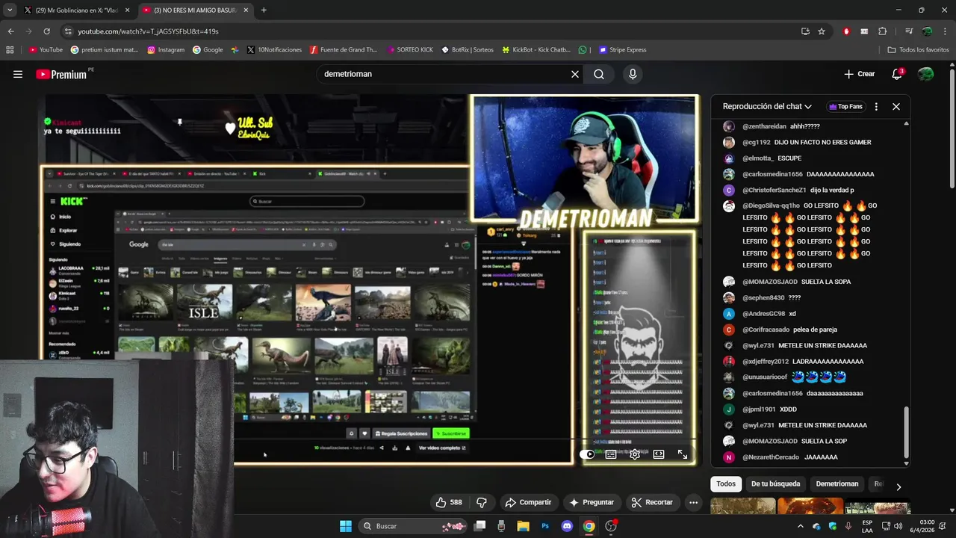This screenshot has height=538, width=956.
Task: Open Instagram bookmark
Action: 166,50
